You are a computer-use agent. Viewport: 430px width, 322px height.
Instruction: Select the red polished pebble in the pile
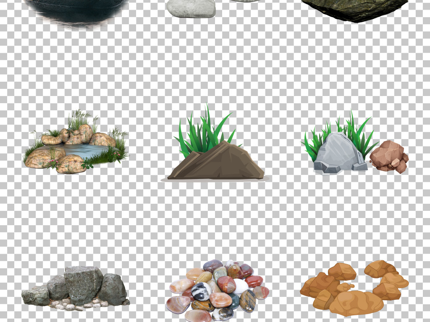(226, 284)
